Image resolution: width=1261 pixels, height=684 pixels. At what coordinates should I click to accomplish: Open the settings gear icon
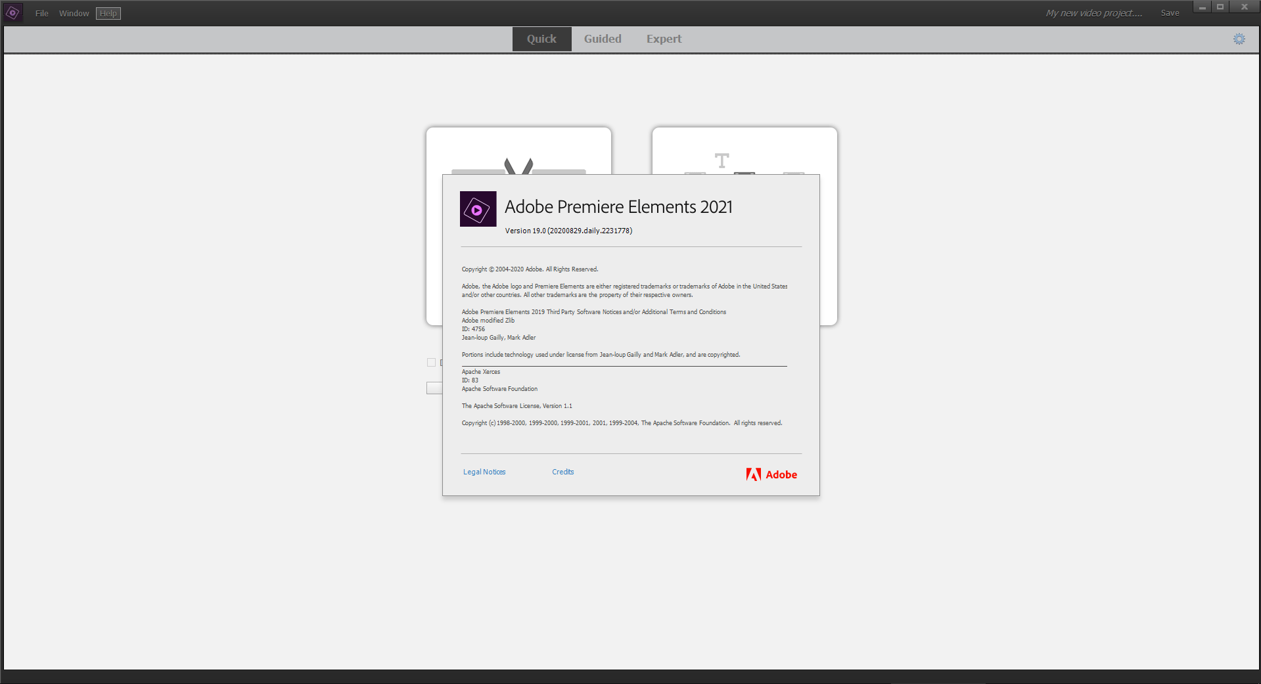pyautogui.click(x=1239, y=39)
